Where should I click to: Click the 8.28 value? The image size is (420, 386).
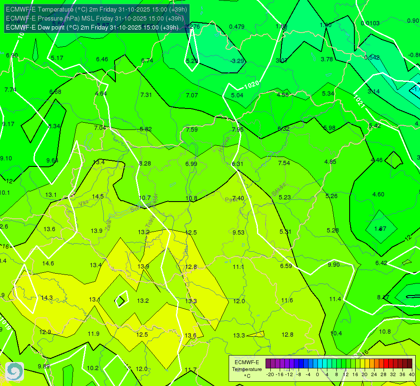pyautogui.click(x=145, y=163)
